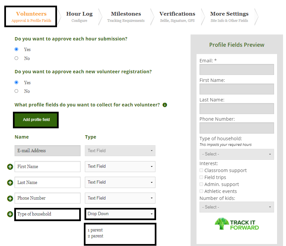Click the Phone Number field name input
Screen dimensions: 286x246
pos(47,198)
